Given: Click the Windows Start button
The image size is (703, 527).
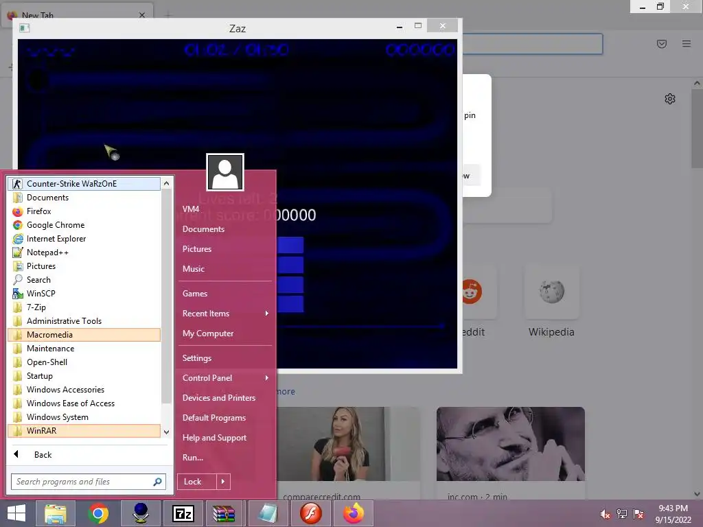Looking at the screenshot, I should tap(16, 513).
